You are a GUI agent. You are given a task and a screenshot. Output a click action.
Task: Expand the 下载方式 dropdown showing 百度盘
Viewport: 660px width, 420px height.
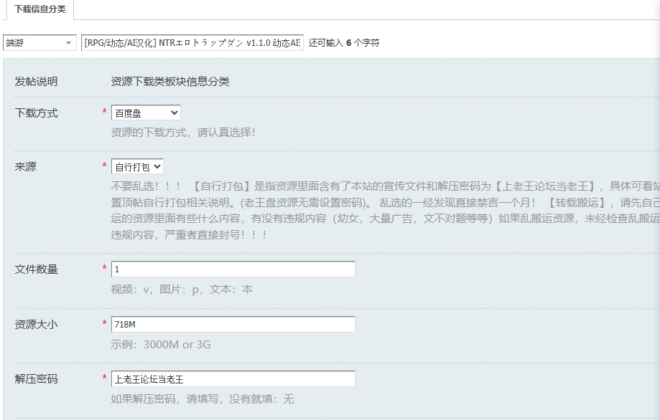tap(146, 113)
